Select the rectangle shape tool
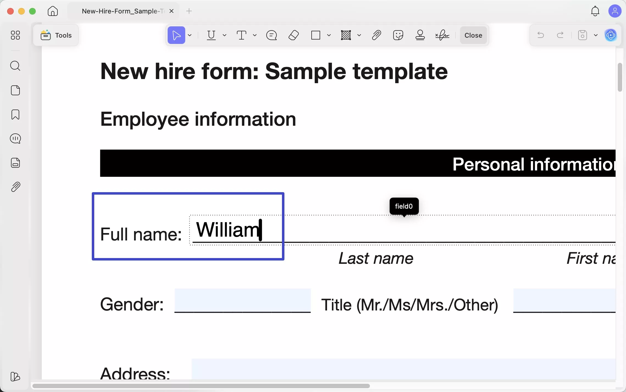This screenshot has width=626, height=392. click(315, 35)
